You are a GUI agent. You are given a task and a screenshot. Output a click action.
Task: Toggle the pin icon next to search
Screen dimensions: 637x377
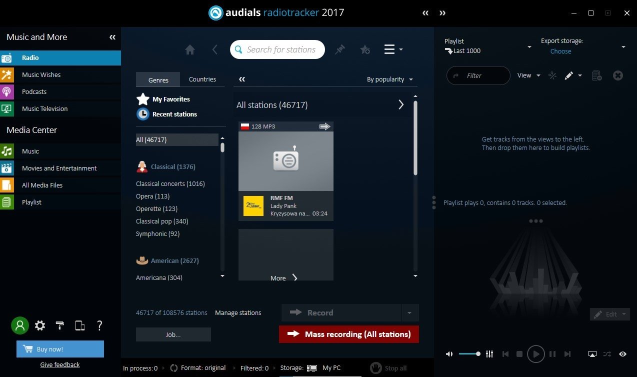pyautogui.click(x=340, y=49)
